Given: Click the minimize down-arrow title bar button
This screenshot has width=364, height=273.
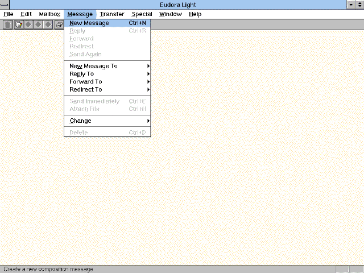Looking at the screenshot, I should pos(351,5).
